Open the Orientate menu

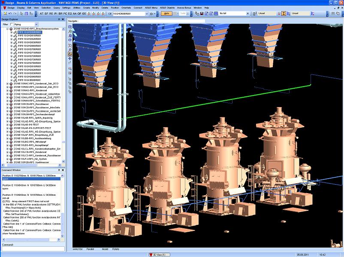pos(126,8)
